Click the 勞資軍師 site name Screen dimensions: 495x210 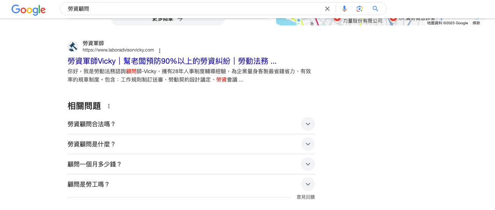(x=93, y=44)
